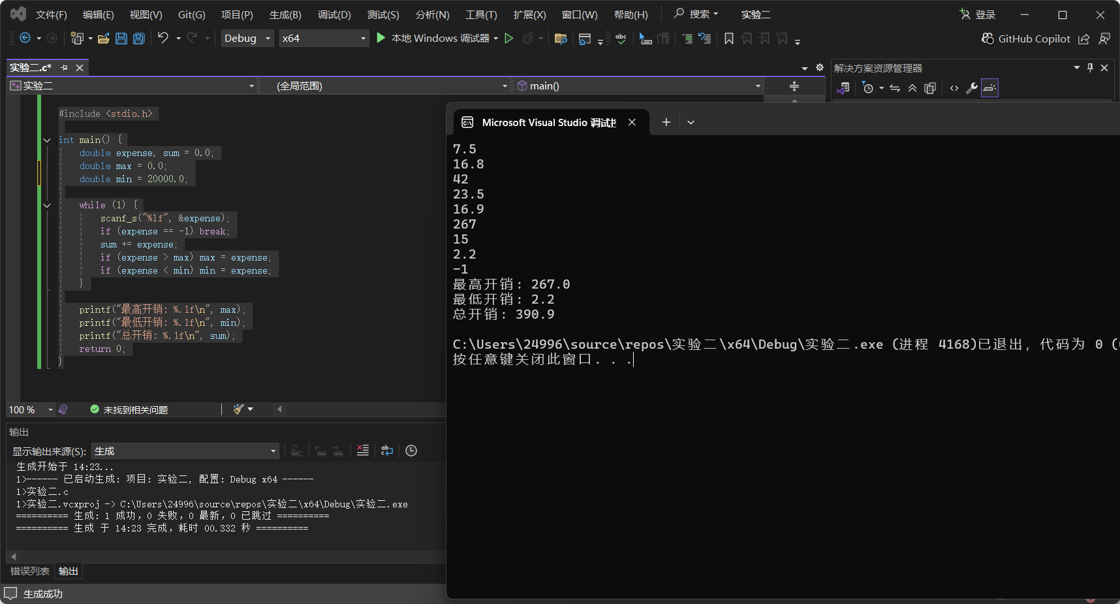Collapse All in Solution Explorer

pyautogui.click(x=912, y=88)
